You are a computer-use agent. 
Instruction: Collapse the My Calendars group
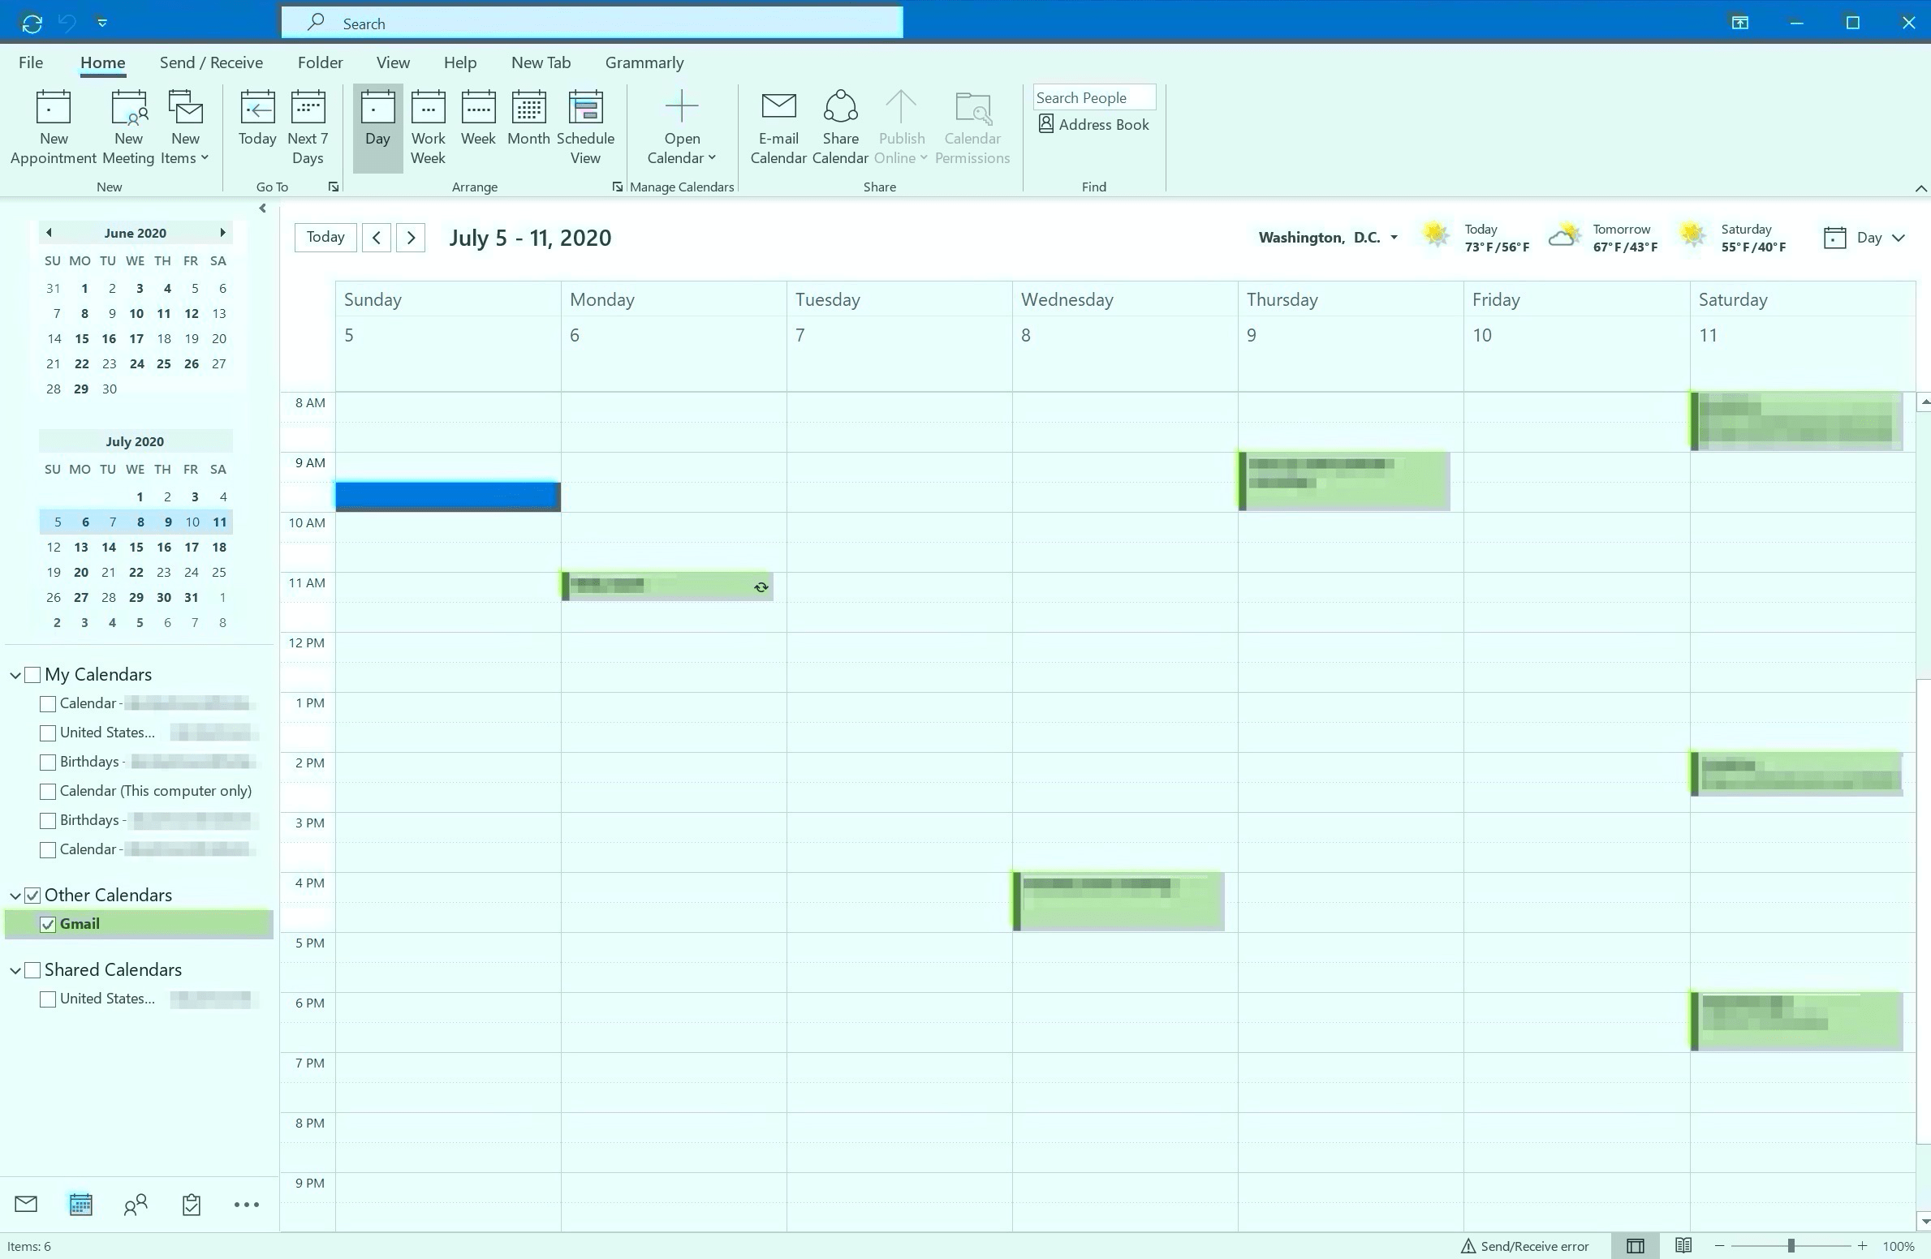coord(15,675)
